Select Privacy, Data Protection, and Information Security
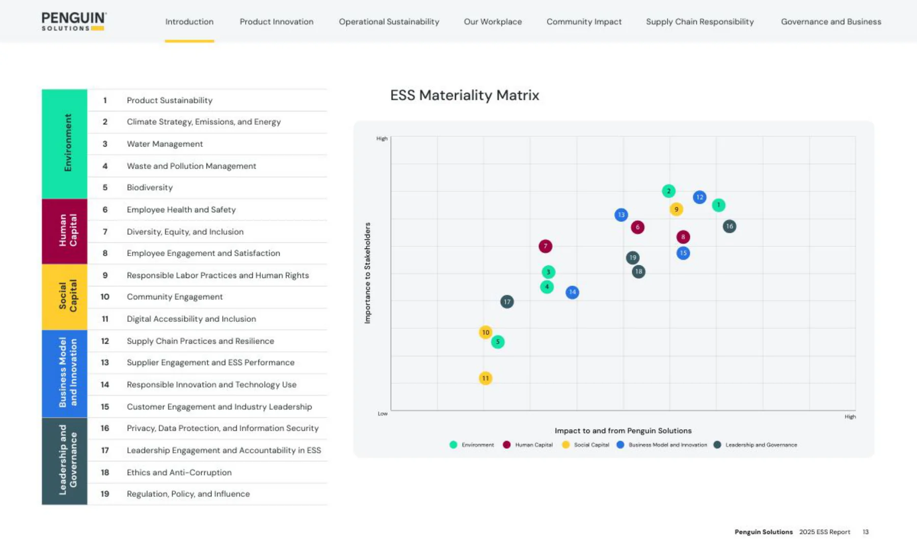Viewport: 917px width, 557px height. click(x=207, y=429)
